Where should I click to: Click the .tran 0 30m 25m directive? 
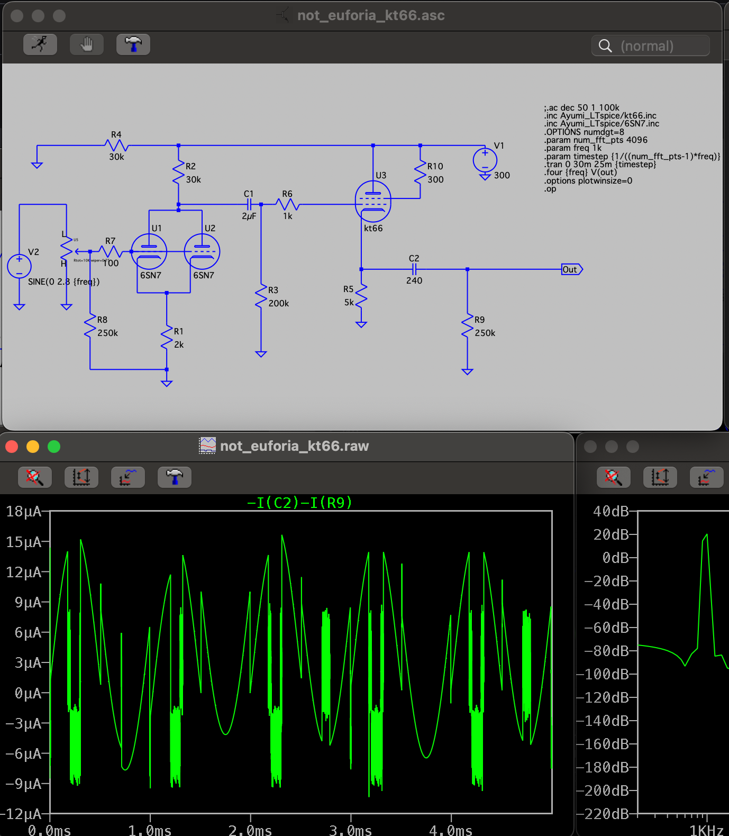click(x=600, y=165)
